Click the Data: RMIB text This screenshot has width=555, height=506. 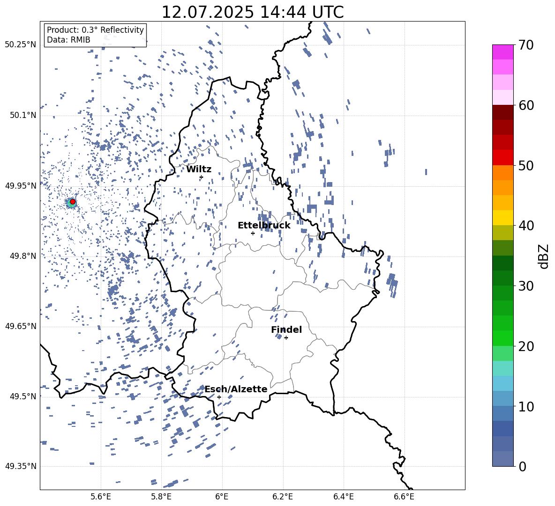click(x=68, y=40)
